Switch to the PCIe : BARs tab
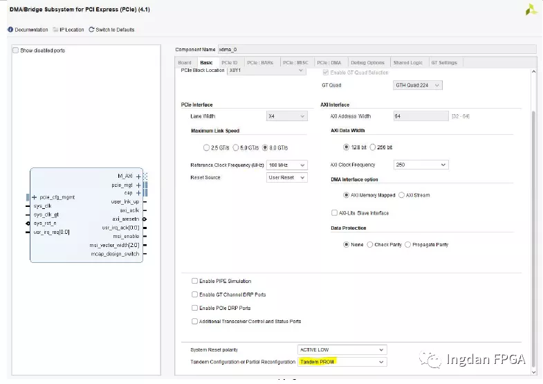Viewport: 543px width, 384px height. 260,63
